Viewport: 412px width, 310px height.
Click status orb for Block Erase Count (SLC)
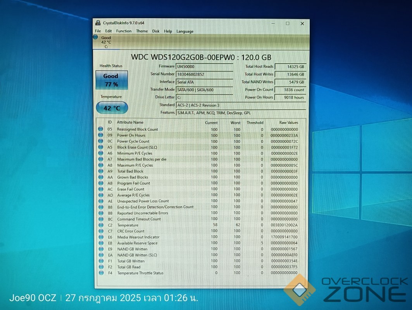[101, 147]
